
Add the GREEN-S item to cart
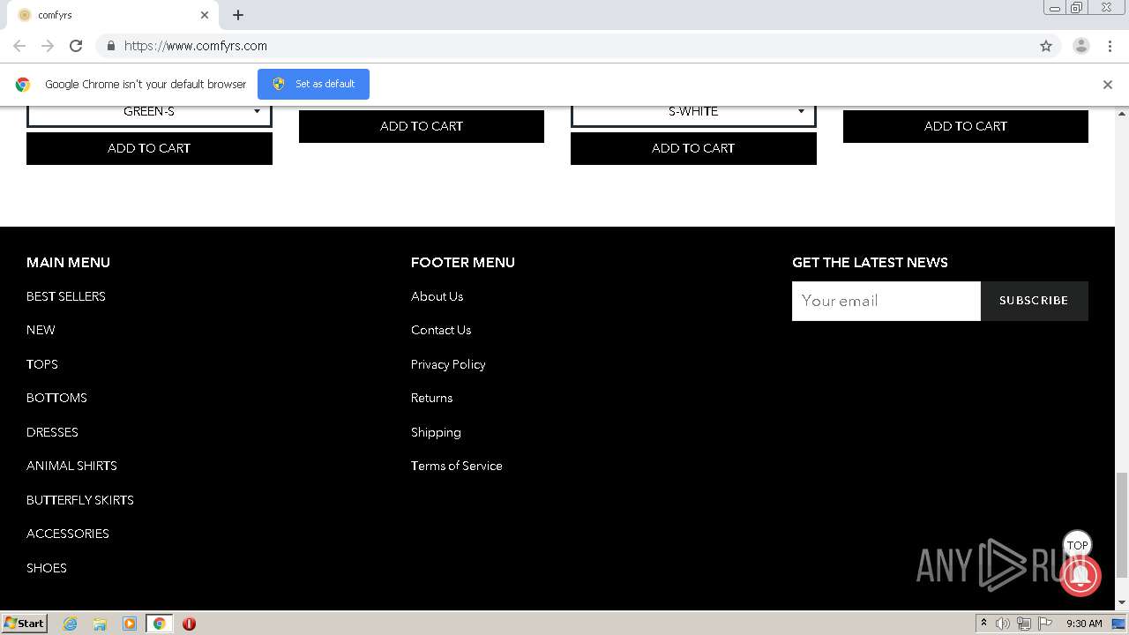[x=149, y=148]
